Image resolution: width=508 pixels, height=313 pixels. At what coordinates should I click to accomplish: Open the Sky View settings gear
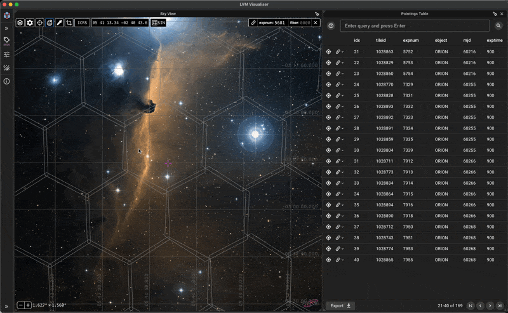tap(30, 23)
